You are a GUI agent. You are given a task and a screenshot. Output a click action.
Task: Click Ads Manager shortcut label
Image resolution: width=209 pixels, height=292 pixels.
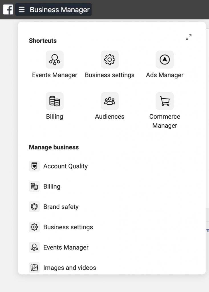(165, 75)
